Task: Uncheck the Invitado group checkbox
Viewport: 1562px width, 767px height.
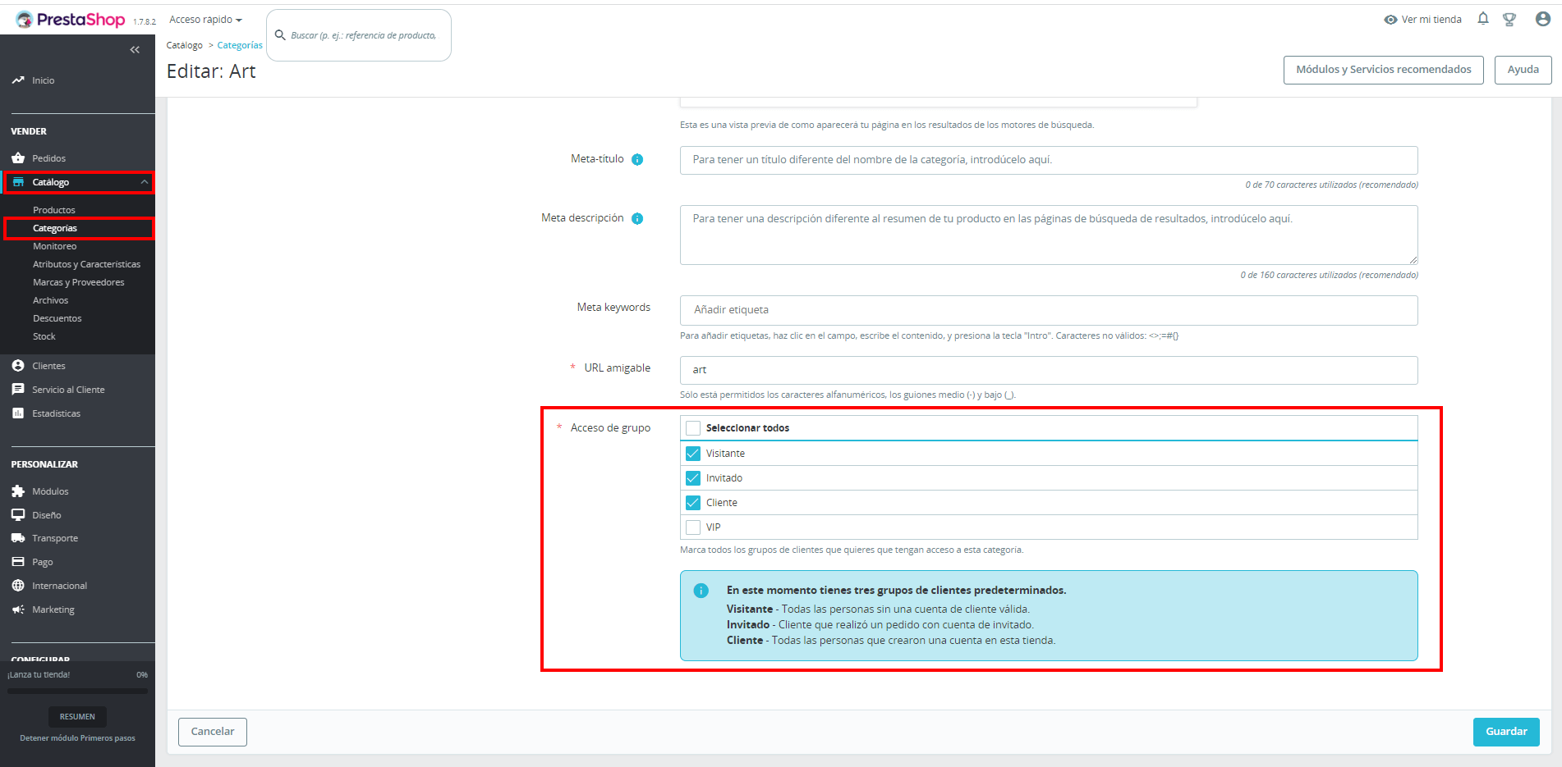Action: coord(693,478)
